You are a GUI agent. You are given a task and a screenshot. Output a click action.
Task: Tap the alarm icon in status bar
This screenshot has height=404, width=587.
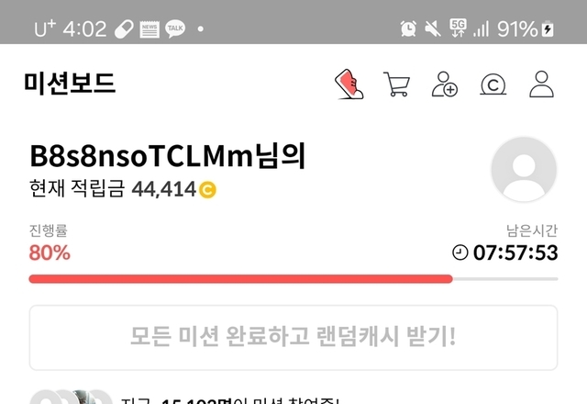click(x=408, y=28)
